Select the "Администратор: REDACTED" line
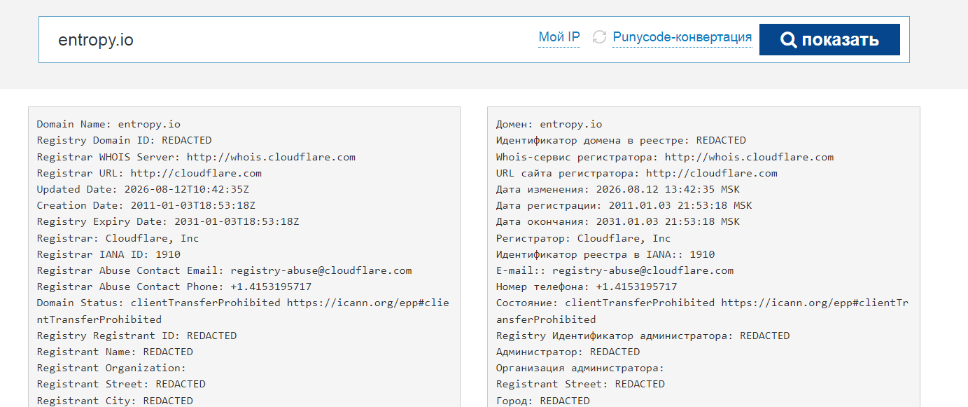Screen dimensions: 968x407 568,352
